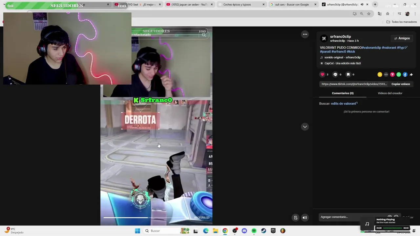Open the Chrome three-dot menu
Screen dimensions: 420x236
coord(415,14)
